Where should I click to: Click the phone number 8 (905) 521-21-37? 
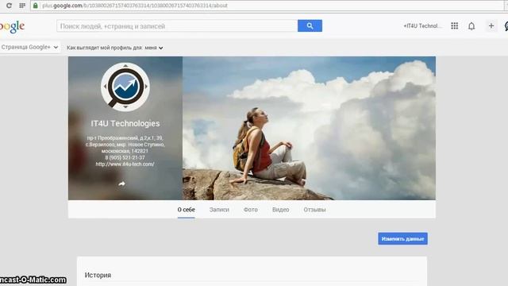(125, 157)
